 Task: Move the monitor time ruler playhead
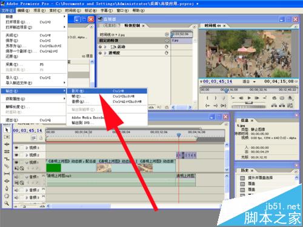click(x=227, y=91)
